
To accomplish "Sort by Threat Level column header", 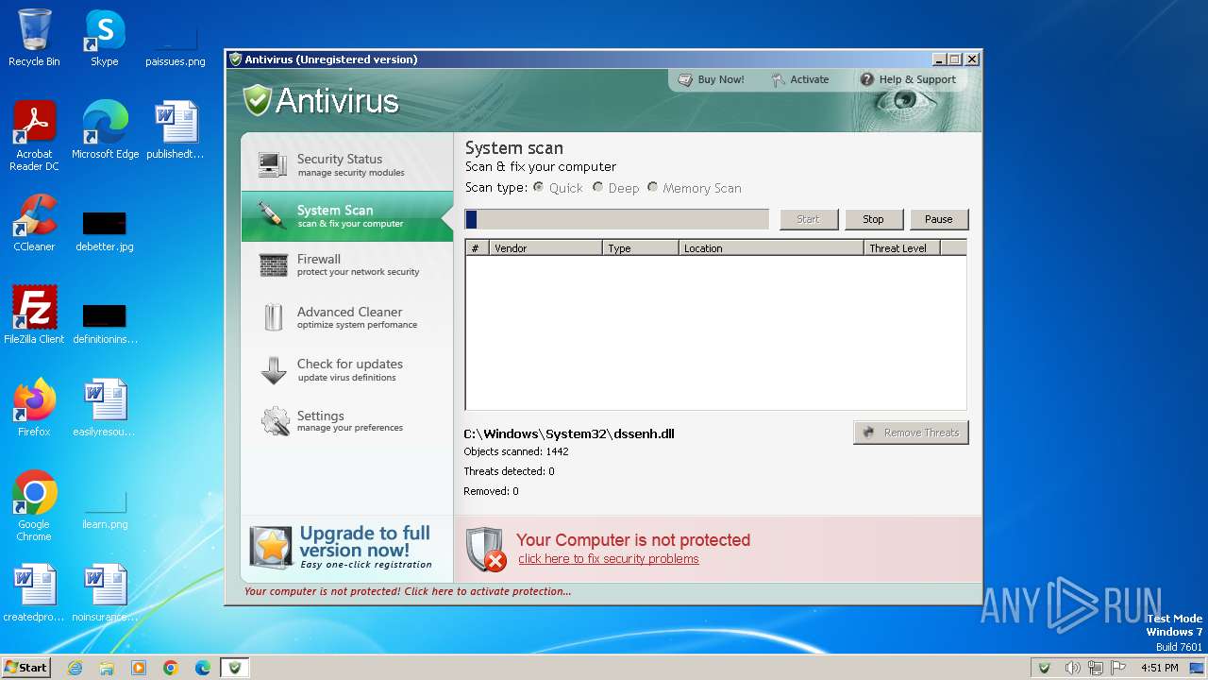I will click(x=902, y=248).
